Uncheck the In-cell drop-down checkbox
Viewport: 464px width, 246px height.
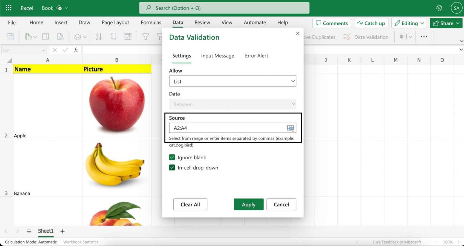pyautogui.click(x=172, y=168)
